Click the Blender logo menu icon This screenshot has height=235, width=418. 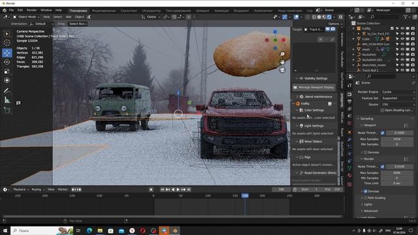point(5,10)
